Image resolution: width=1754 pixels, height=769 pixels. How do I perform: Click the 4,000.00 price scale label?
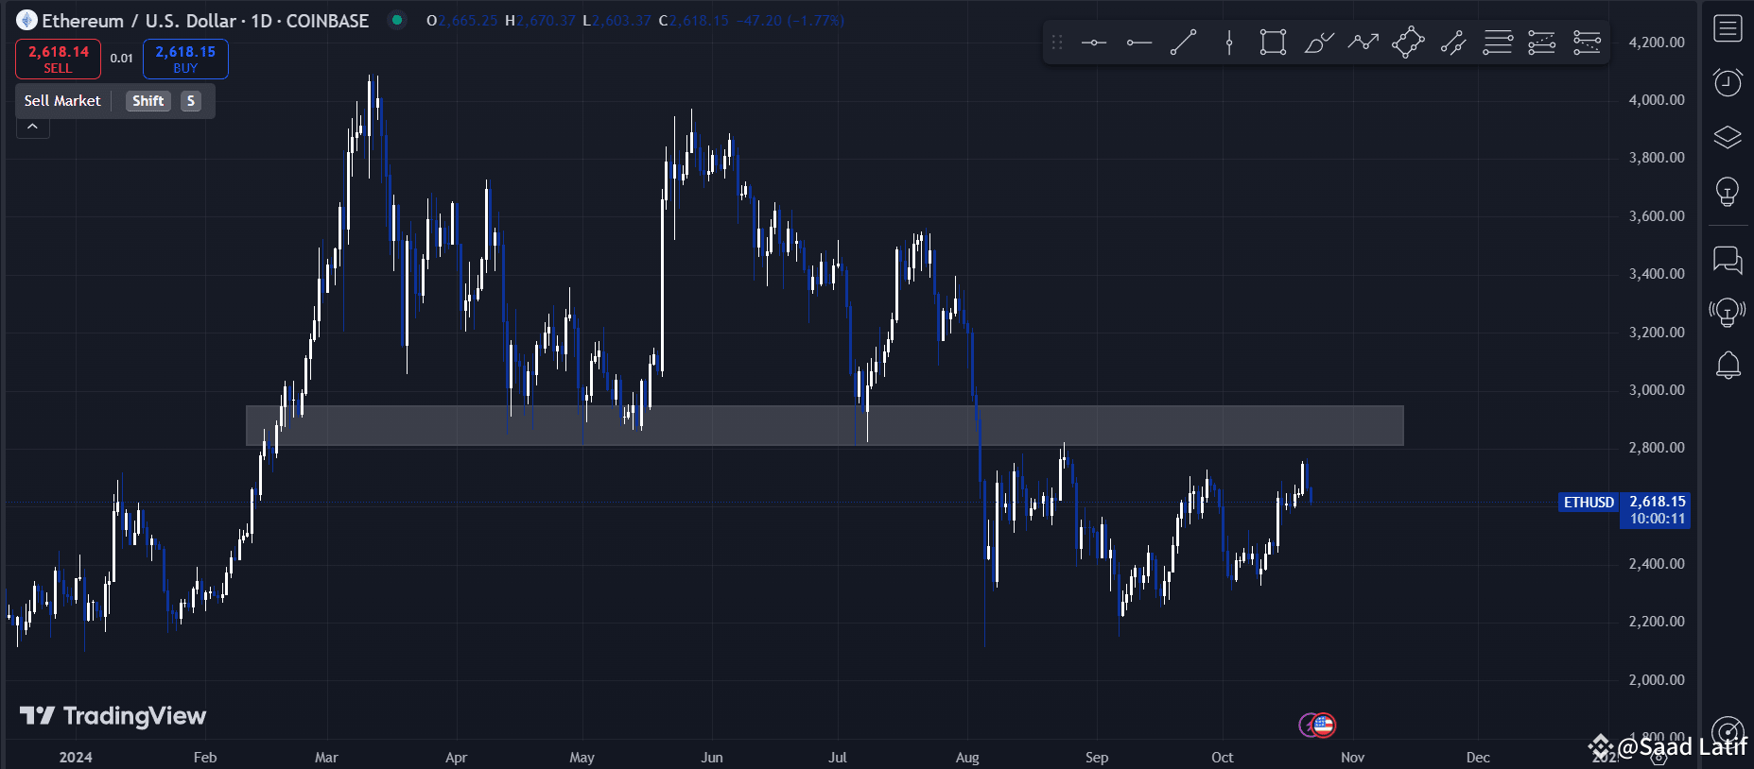pyautogui.click(x=1657, y=100)
